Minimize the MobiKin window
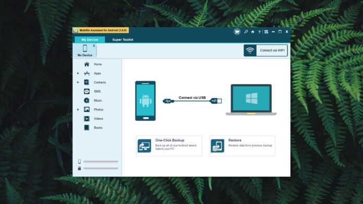Screen dimensions: 363x204 273,32
